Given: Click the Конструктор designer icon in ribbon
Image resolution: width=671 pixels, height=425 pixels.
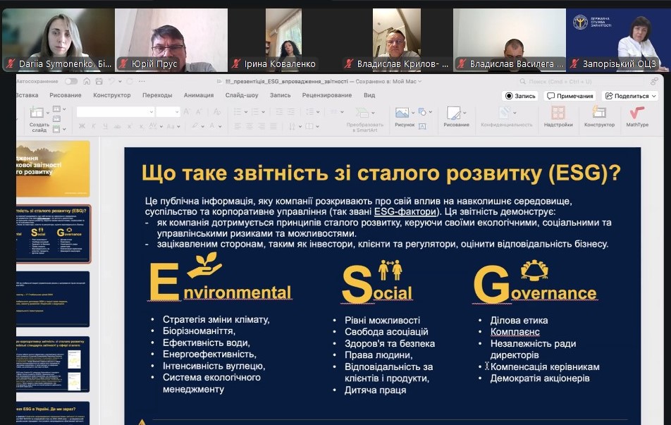Looking at the screenshot, I should coord(599,116).
